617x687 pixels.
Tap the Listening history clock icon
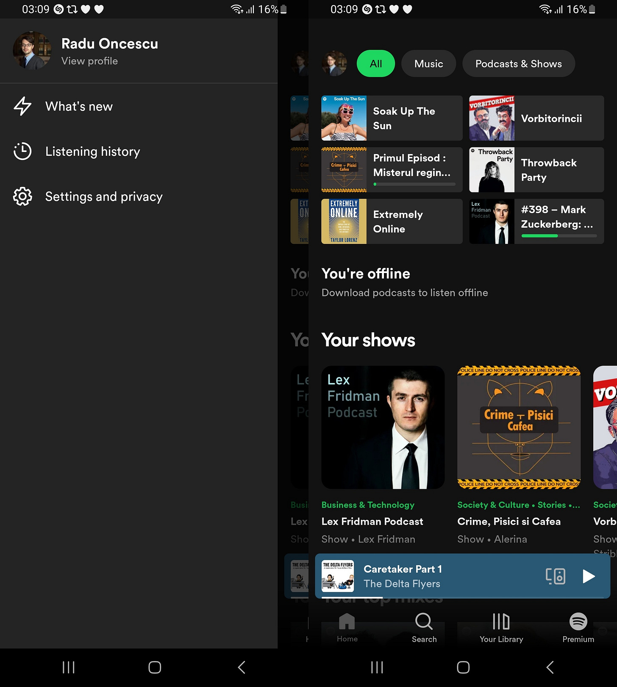pos(22,151)
